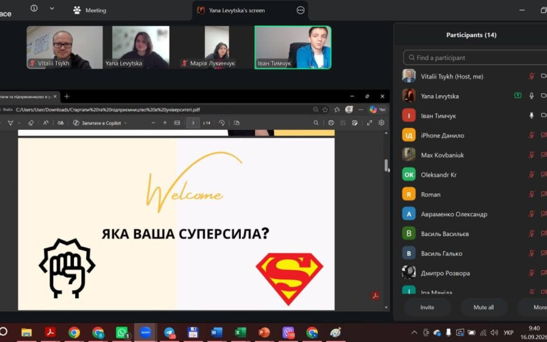Add page to favorites with star icon
The image size is (547, 342).
tap(325, 109)
